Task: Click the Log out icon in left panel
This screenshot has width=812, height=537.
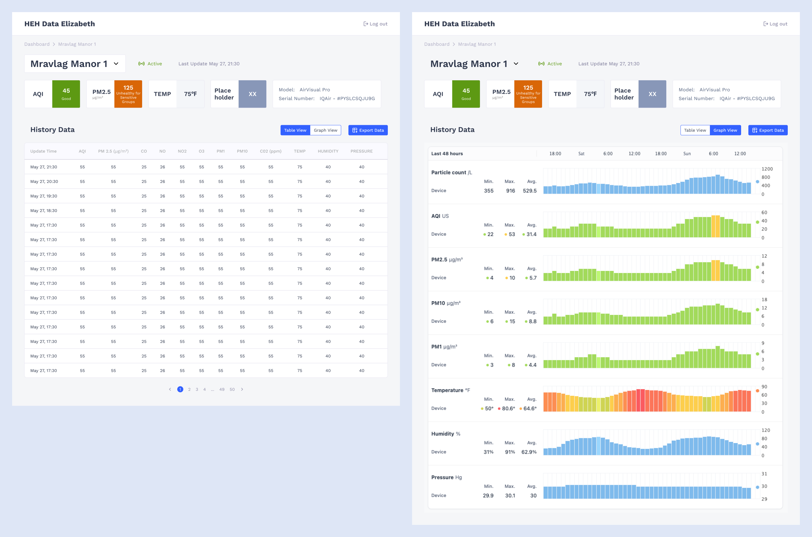Action: tap(366, 24)
